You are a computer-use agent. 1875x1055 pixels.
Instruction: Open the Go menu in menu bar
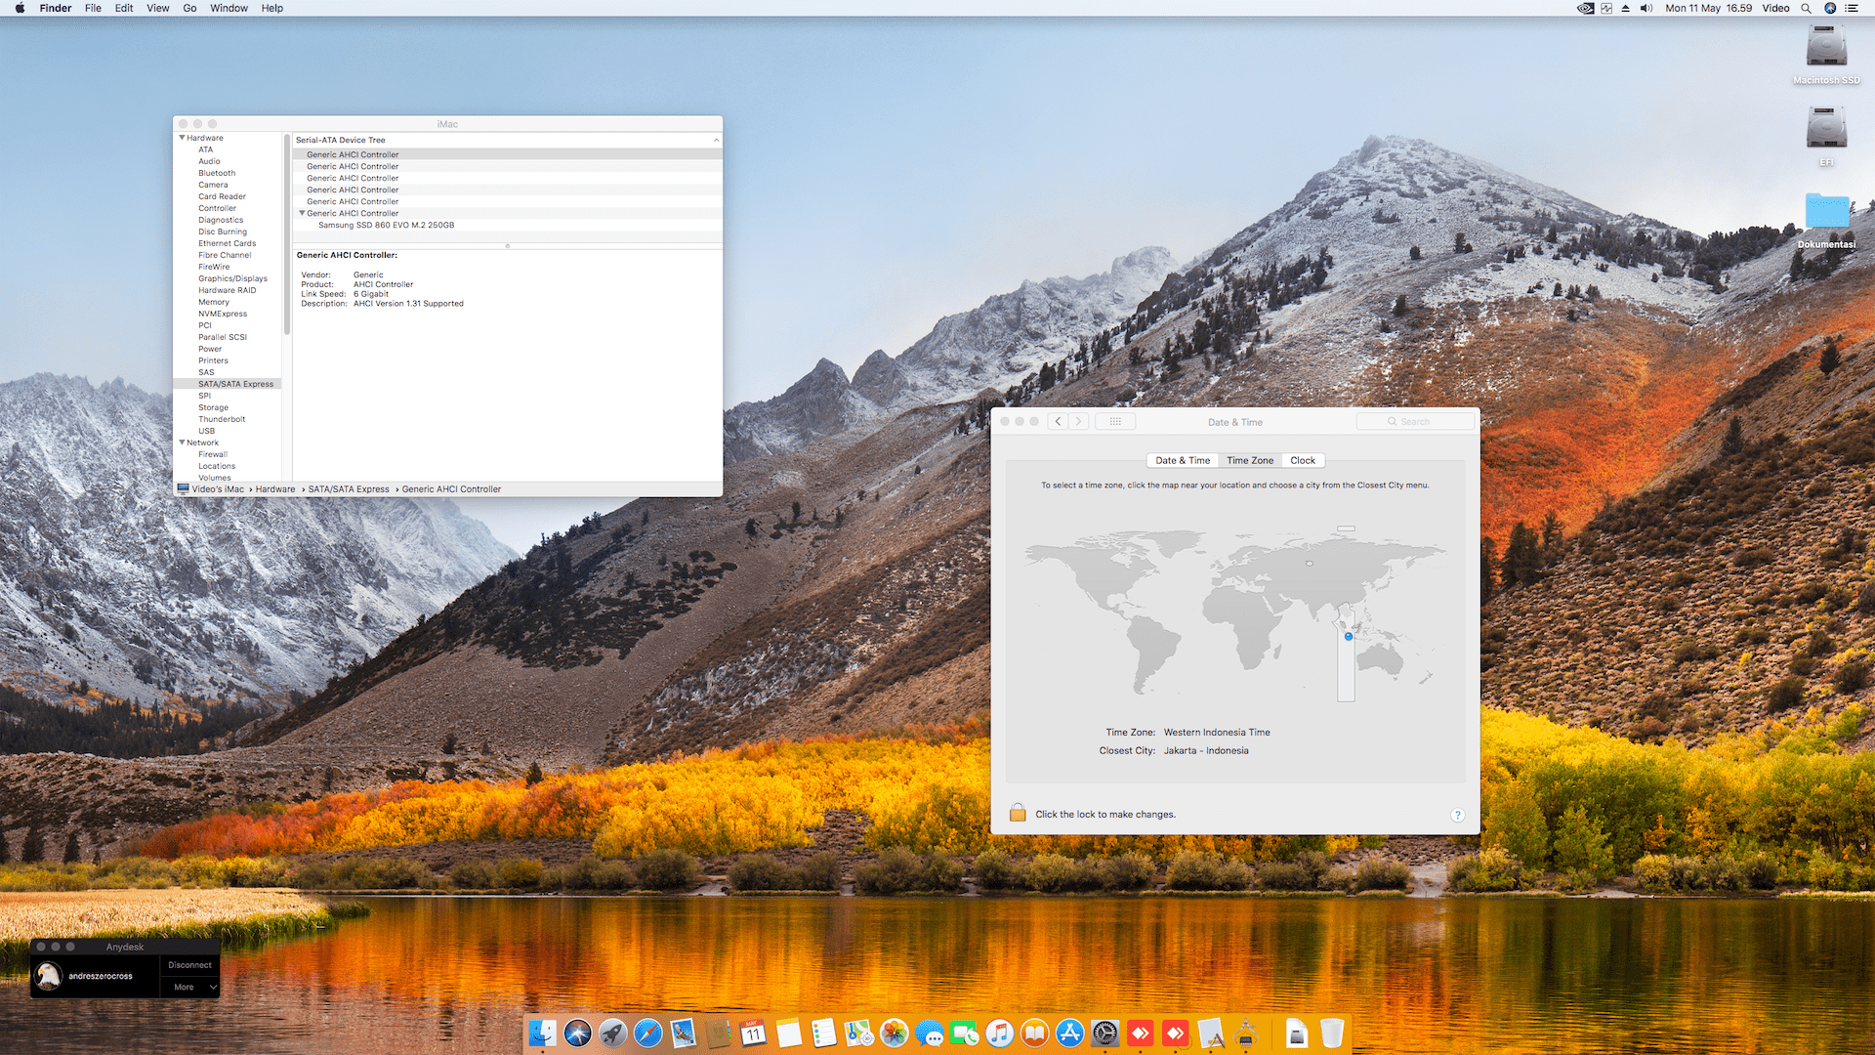click(189, 8)
